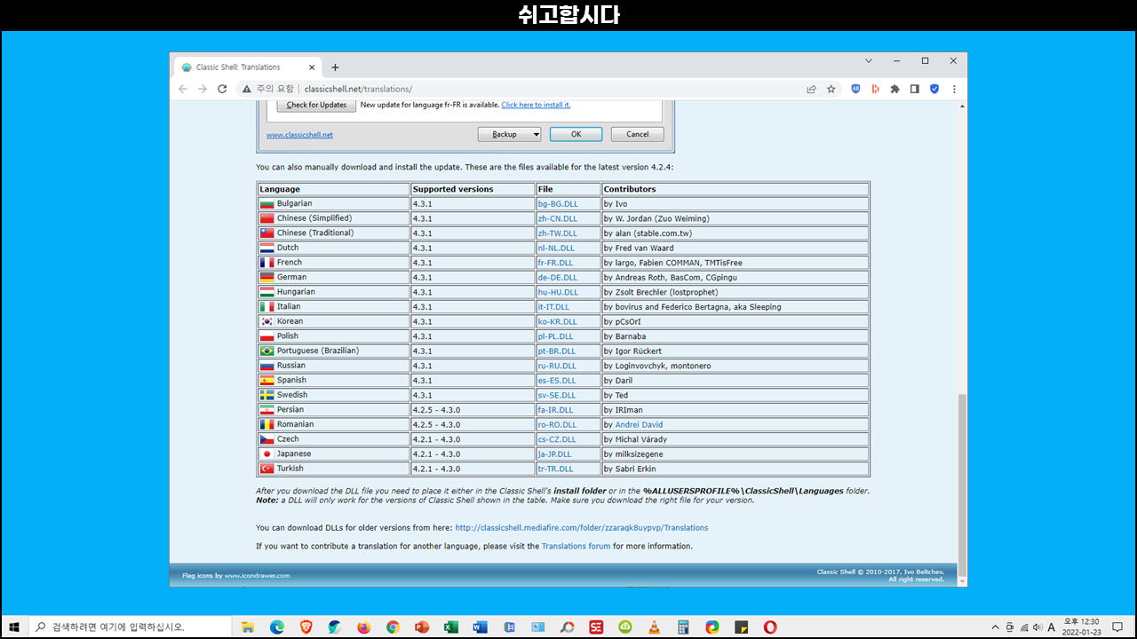1137x639 pixels.
Task: Toggle the browser side panel icon
Action: coord(914,89)
